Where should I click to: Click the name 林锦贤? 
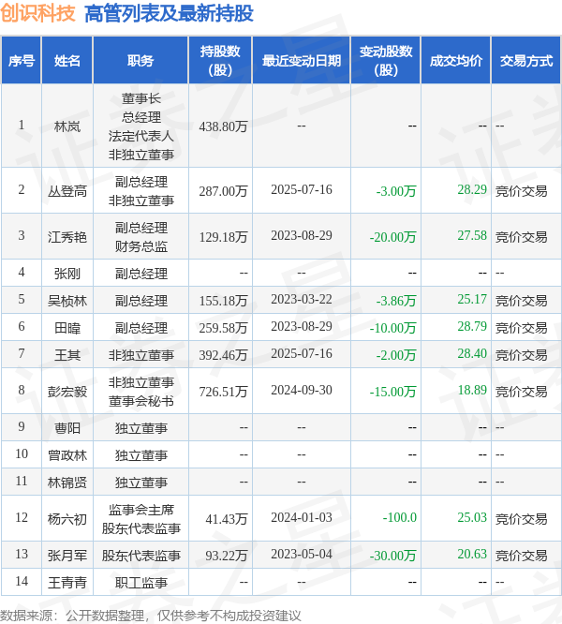click(67, 482)
